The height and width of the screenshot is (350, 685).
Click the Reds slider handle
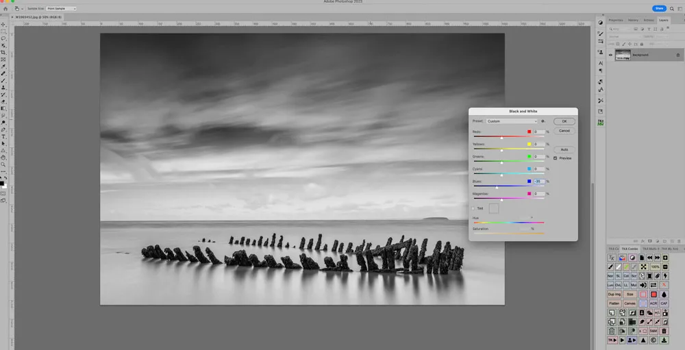[501, 138]
